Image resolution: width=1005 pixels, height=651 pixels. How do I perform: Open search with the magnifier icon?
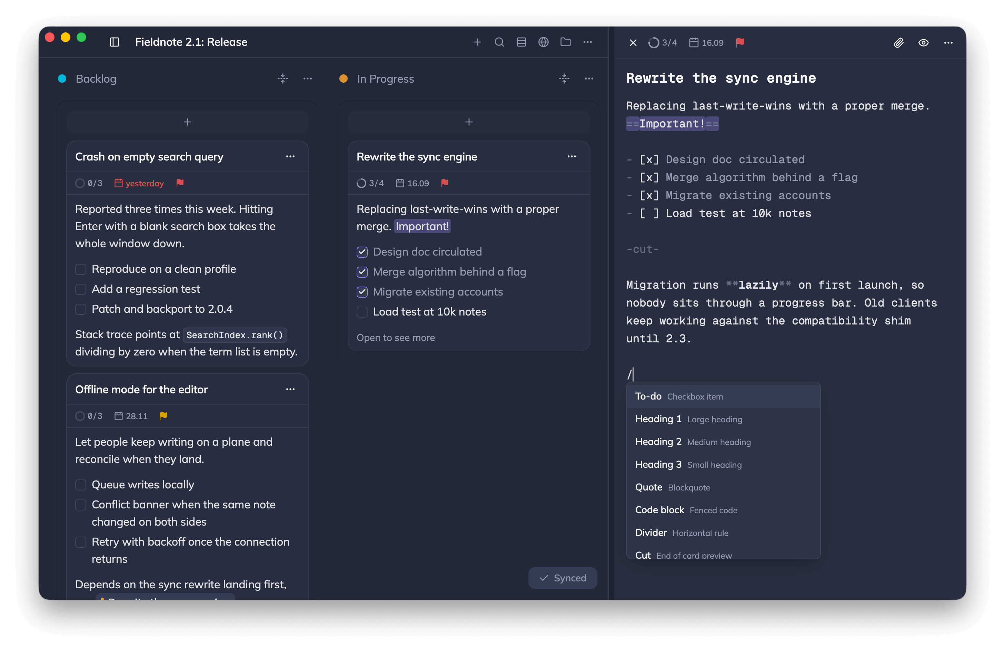[x=499, y=42]
